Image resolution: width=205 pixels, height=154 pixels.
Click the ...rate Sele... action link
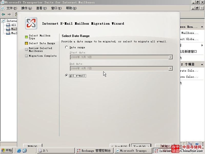click(x=189, y=71)
